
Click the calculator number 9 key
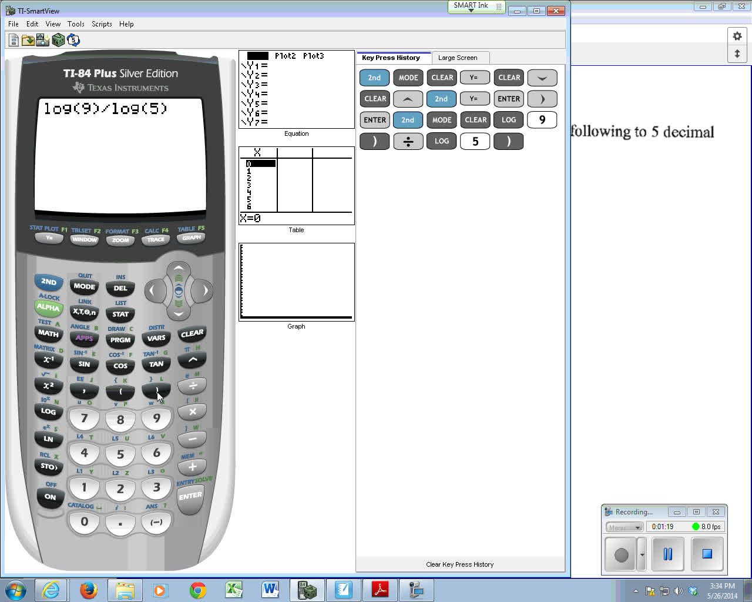click(x=156, y=419)
